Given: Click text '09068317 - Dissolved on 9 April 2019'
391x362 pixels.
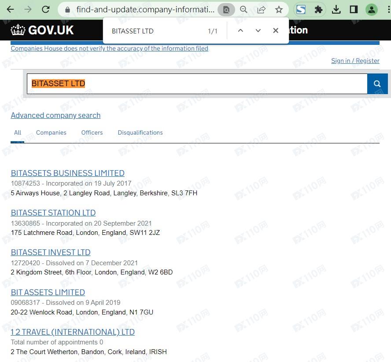Looking at the screenshot, I should point(66,303).
